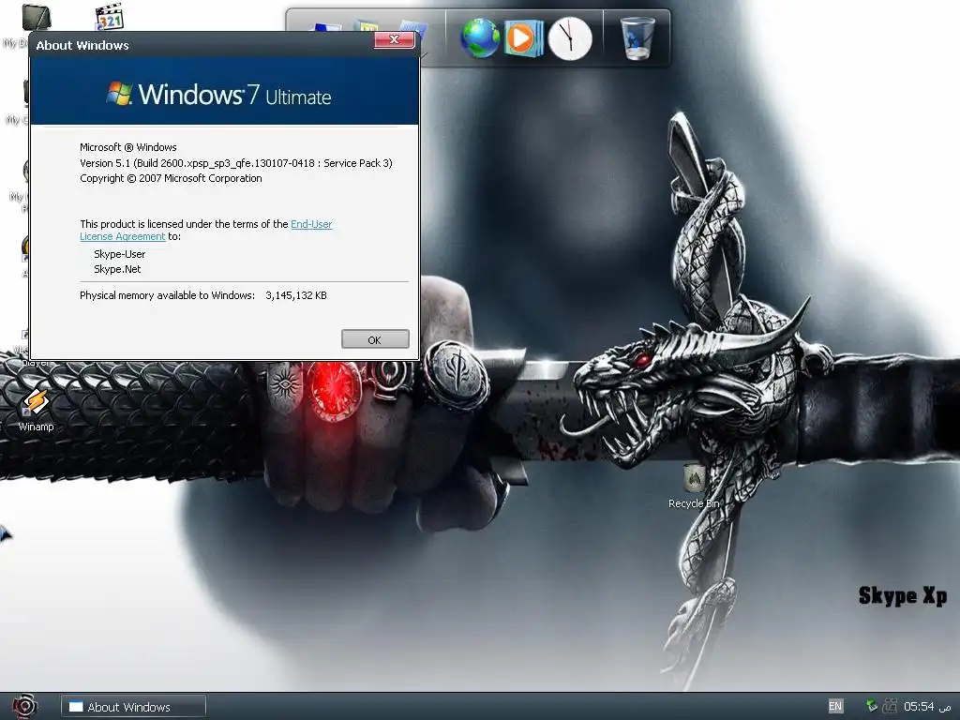Viewport: 960px width, 720px height.
Task: Click the analog clock icon in the dock
Action: point(570,38)
